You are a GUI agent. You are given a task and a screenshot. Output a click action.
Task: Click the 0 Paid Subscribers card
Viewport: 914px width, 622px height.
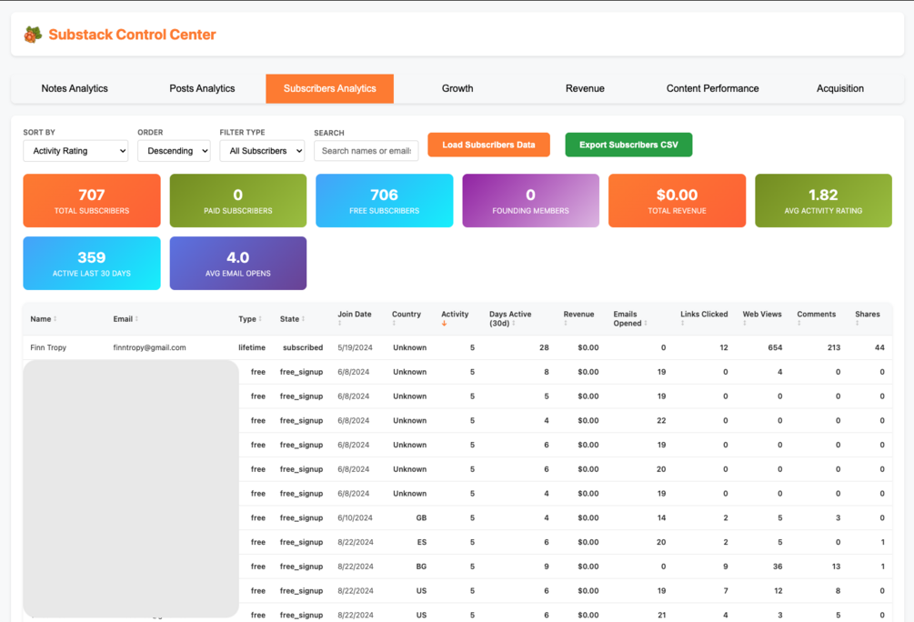(x=238, y=201)
